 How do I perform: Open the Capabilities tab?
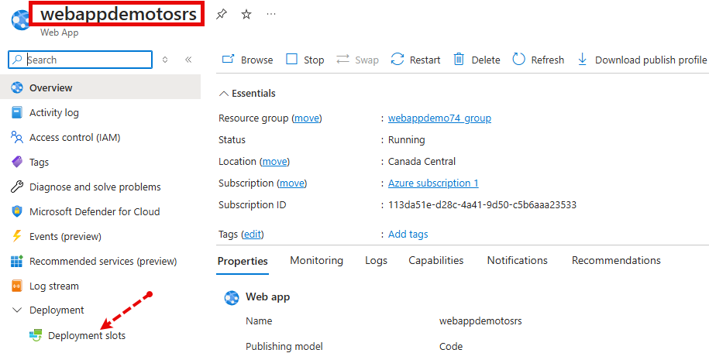[x=436, y=260]
